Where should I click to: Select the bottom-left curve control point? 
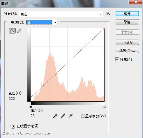pos(31,96)
